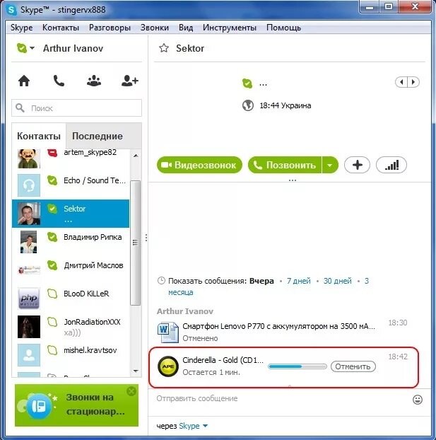
Task: Click the Поиск search field
Action: pyautogui.click(x=76, y=108)
